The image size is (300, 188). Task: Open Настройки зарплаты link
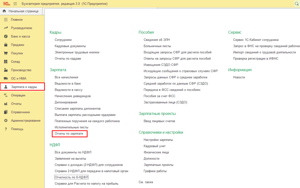click(x=158, y=140)
